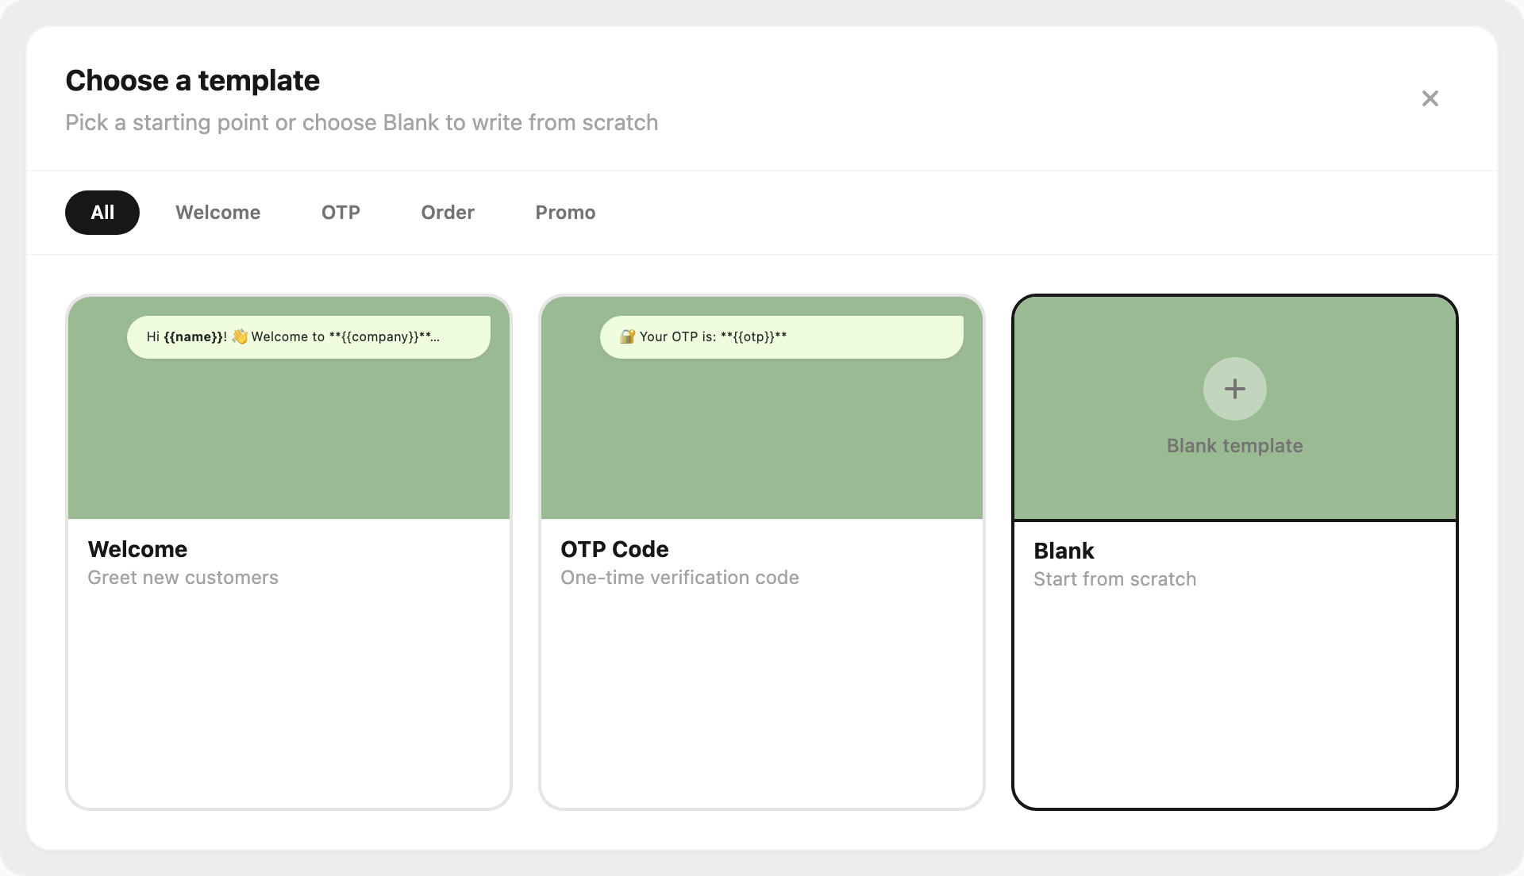Screen dimensions: 1524x876
Task: Select the All filter tab
Action: (x=102, y=213)
